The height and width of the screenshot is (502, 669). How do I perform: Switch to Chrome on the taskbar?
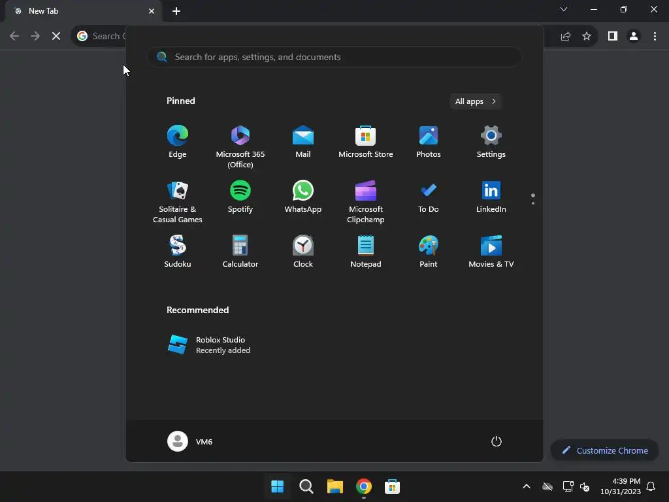[x=364, y=486]
